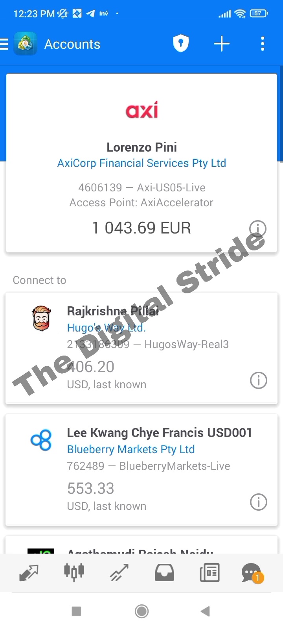
Task: Open the Hugo's Way Ltd. link
Action: (106, 328)
